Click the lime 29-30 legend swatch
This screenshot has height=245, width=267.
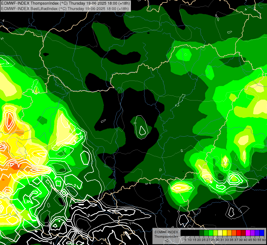point(215,233)
